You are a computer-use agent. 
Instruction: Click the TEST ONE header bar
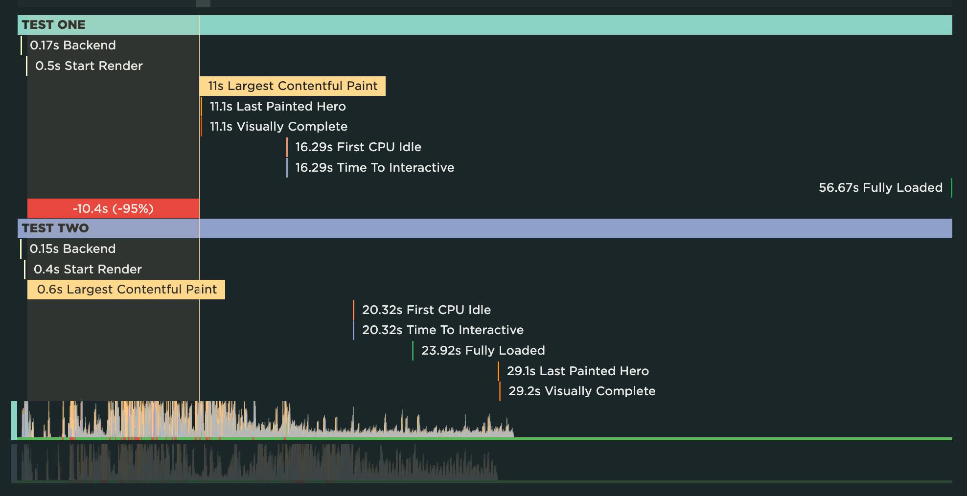pyautogui.click(x=484, y=25)
